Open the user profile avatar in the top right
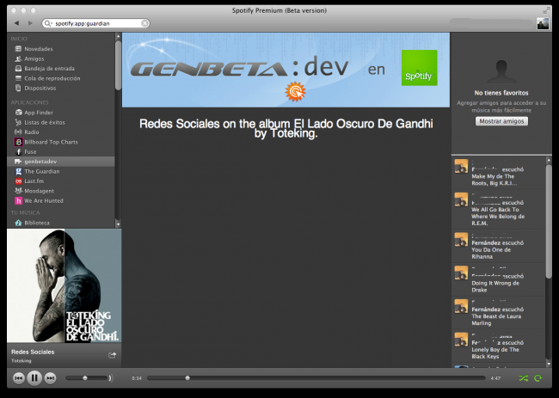This screenshot has height=398, width=559. click(543, 23)
